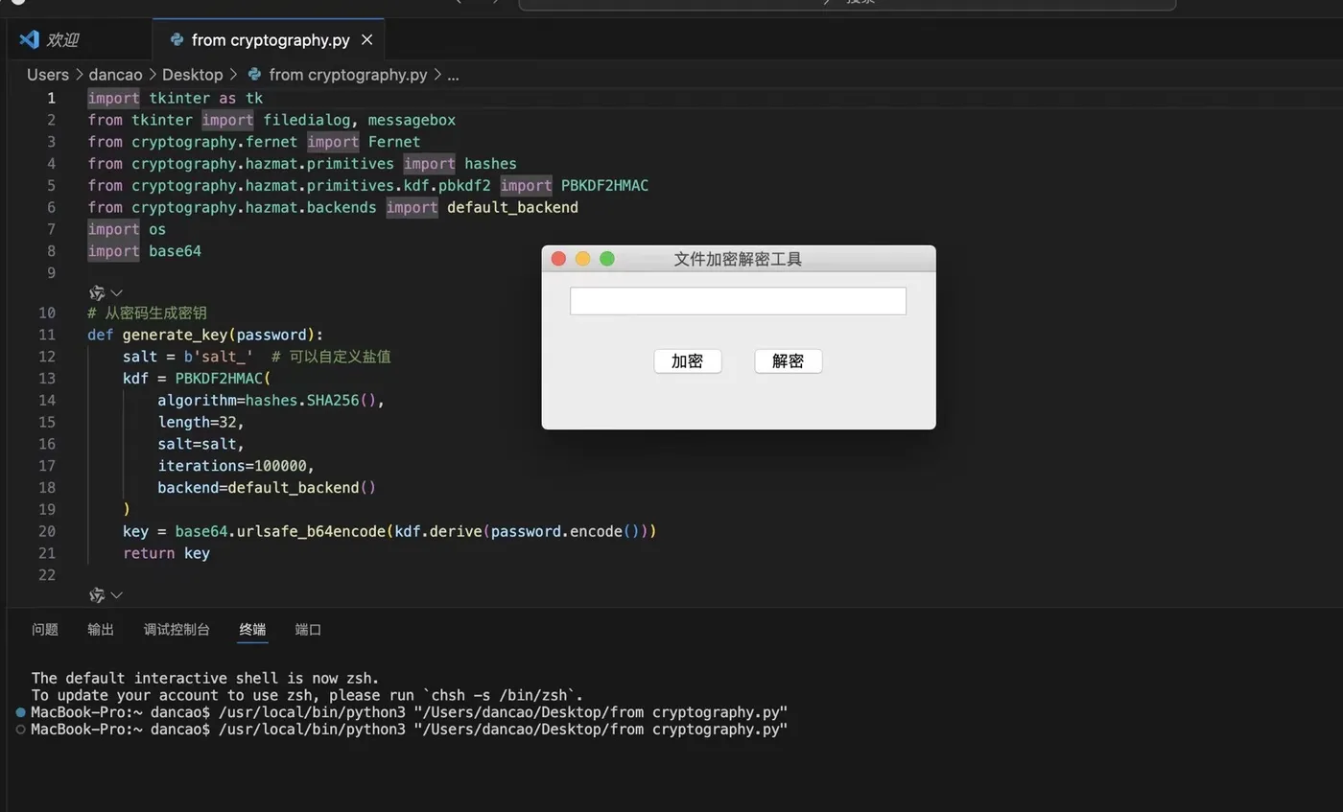
Task: Expand the AI dropdown chevron below line 22
Action: [117, 595]
